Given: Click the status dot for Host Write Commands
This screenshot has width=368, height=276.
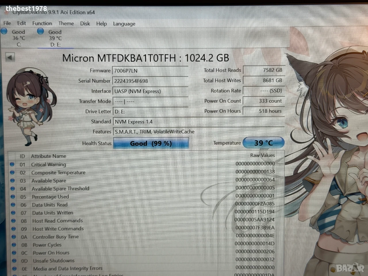Looking at the screenshot, I should [x=14, y=229].
